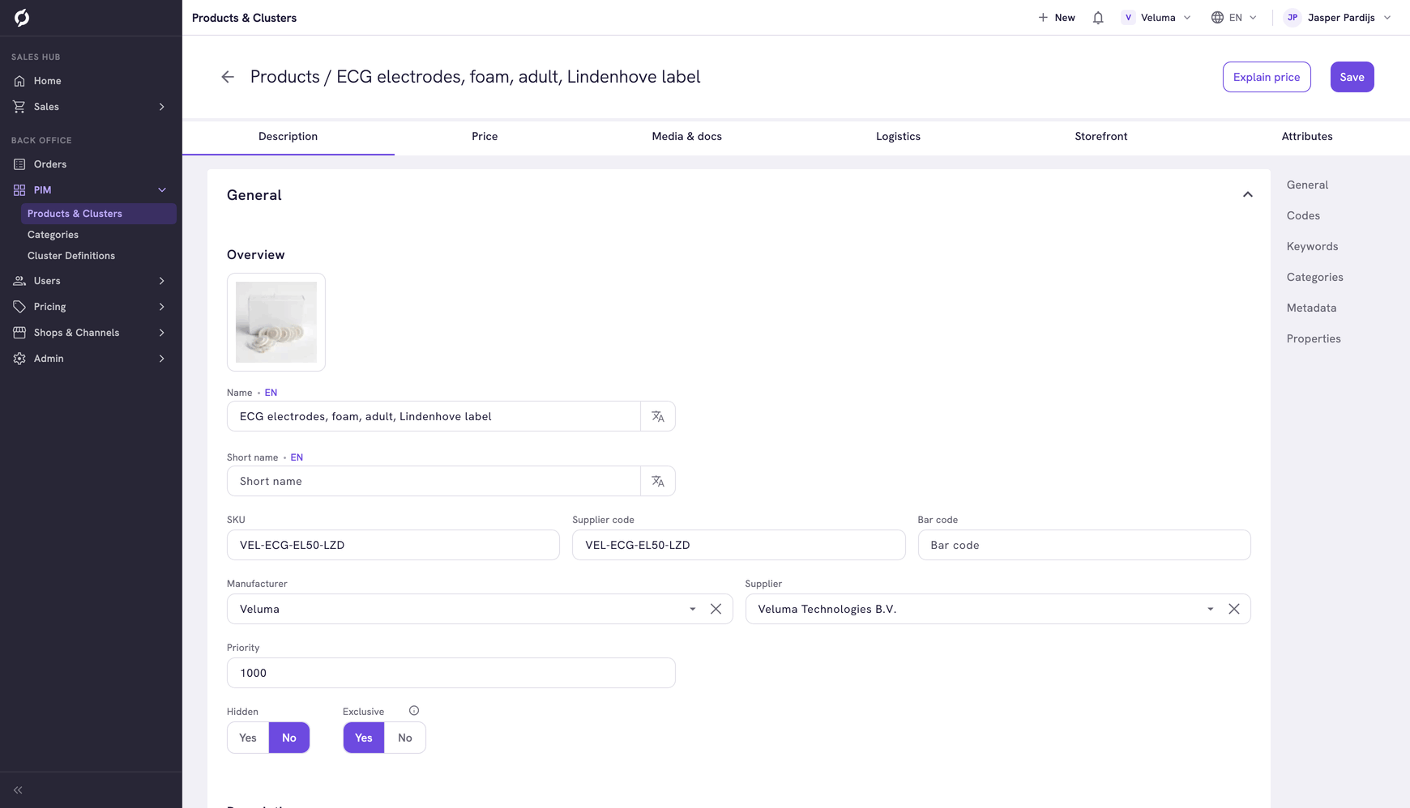1410x808 pixels.
Task: Click the translate icon beside the Name field
Action: [x=658, y=416]
